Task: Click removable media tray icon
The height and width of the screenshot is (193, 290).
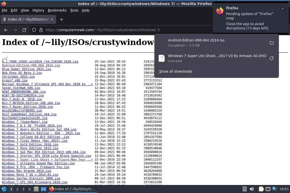Action: [244, 189]
